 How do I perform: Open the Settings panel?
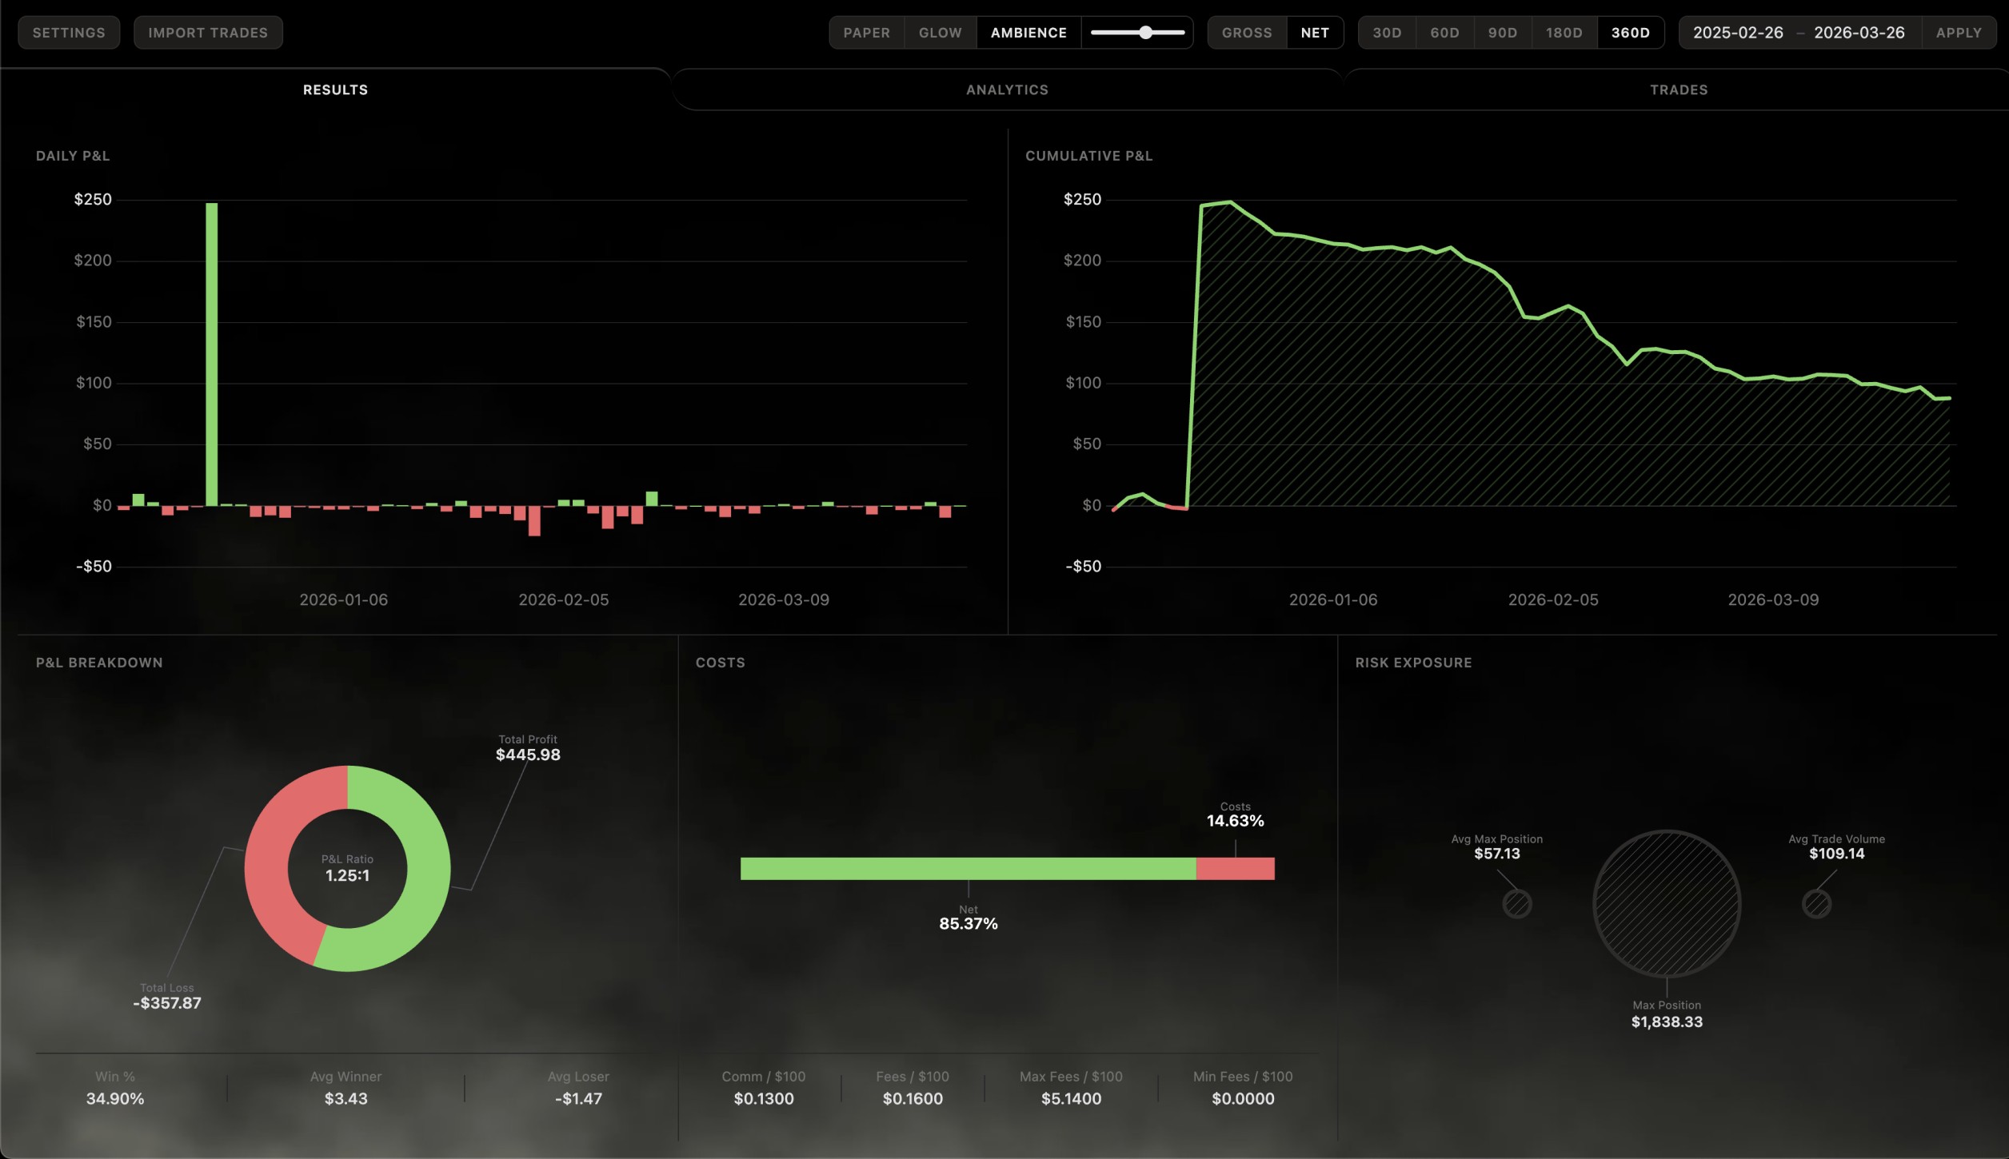pos(69,33)
